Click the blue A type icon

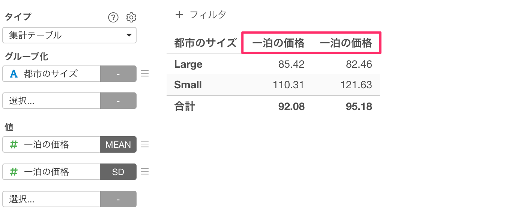click(14, 74)
